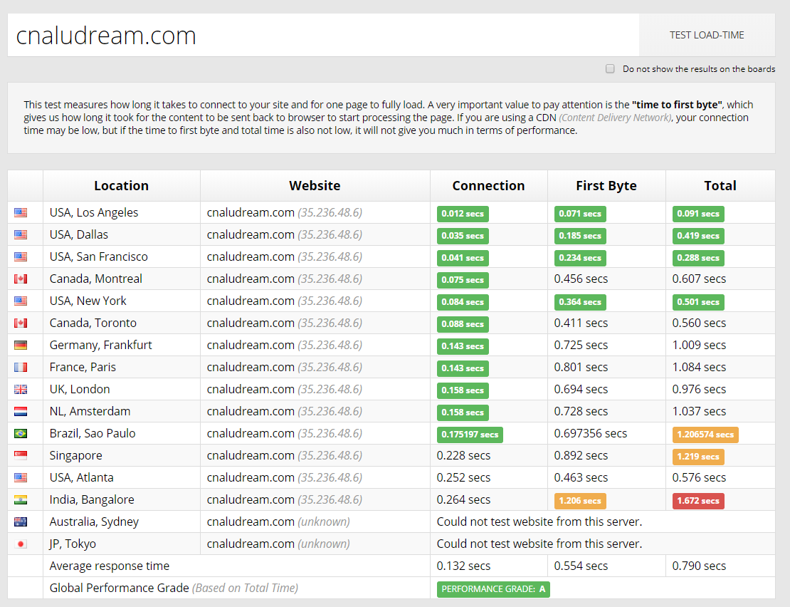This screenshot has height=607, width=790.
Task: Click the 0.607 secs total value
Action: 699,279
